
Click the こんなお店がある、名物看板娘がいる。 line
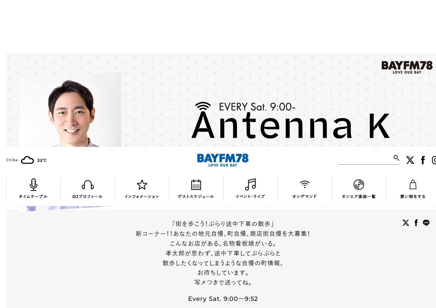pyautogui.click(x=223, y=243)
